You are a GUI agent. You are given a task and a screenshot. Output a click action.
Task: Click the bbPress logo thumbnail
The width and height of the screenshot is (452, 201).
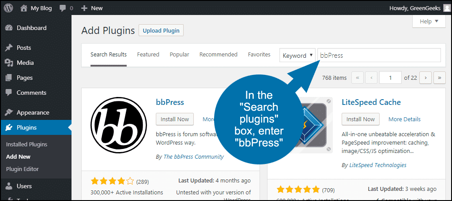tap(118, 125)
